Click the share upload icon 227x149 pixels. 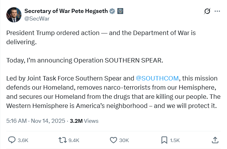[215, 140]
